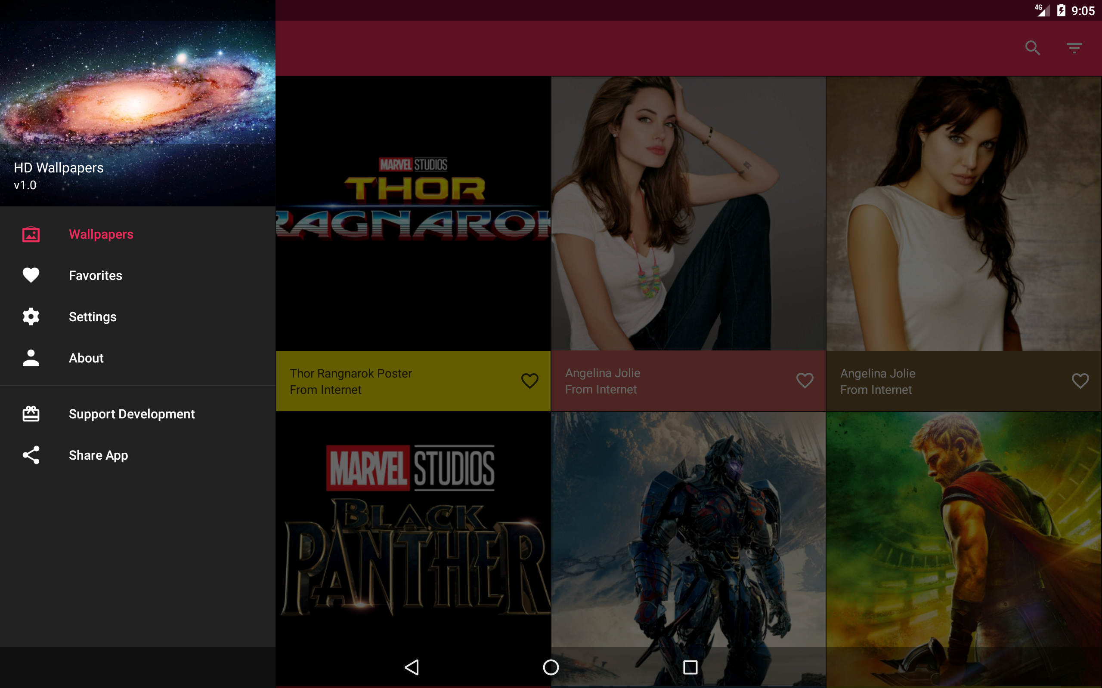
Task: Open the Transformers robot wallpaper
Action: pyautogui.click(x=688, y=549)
